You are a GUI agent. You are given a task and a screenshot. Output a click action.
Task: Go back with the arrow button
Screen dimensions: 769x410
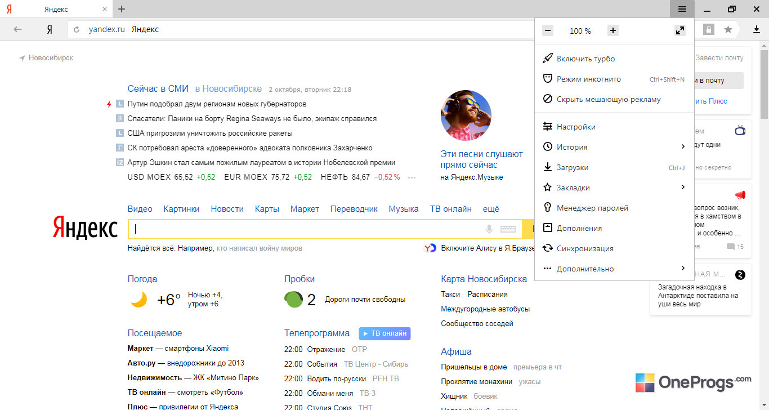tap(17, 29)
